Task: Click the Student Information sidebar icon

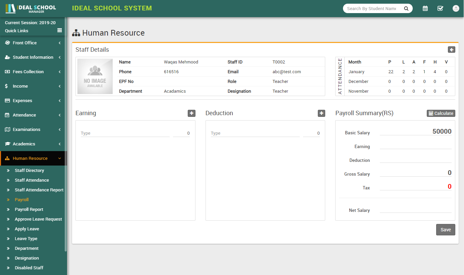Action: [x=7, y=57]
